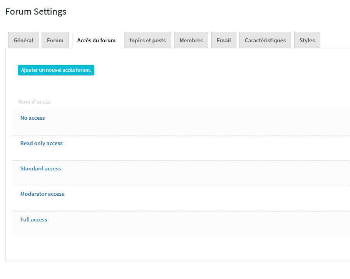Open the Full access link

pos(34,220)
